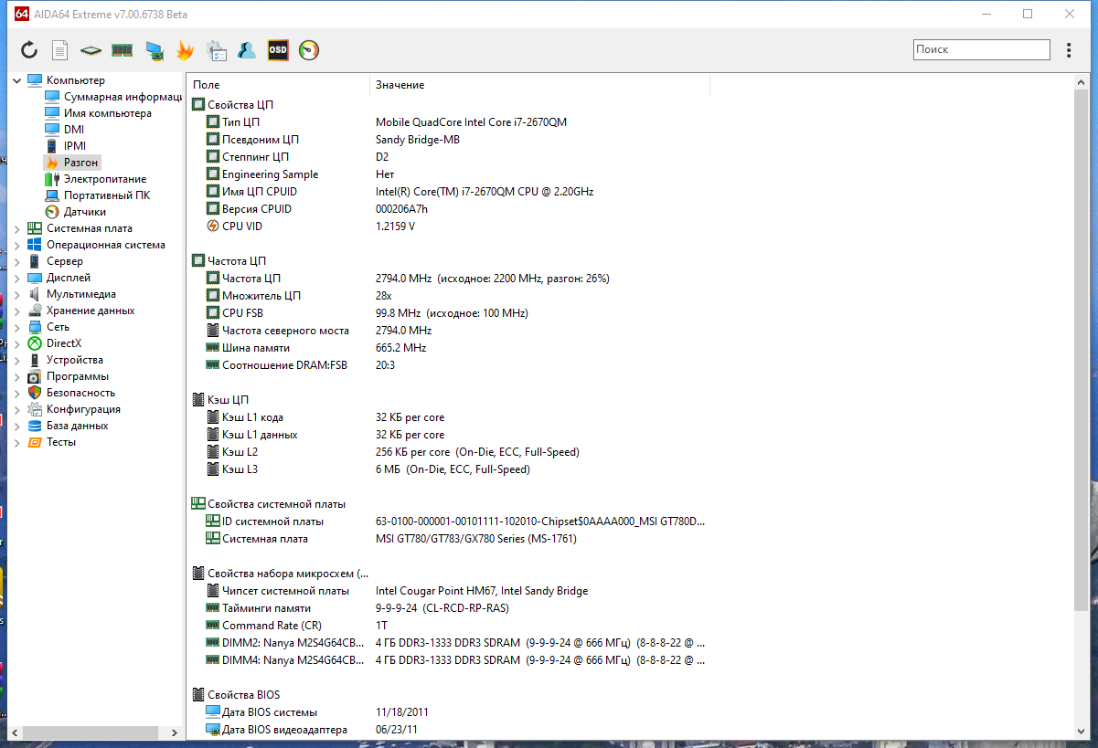This screenshot has width=1098, height=748.
Task: Select the Частота ЦП group header
Action: [x=236, y=261]
